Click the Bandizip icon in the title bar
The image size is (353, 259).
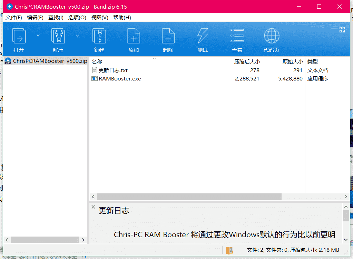9,7
